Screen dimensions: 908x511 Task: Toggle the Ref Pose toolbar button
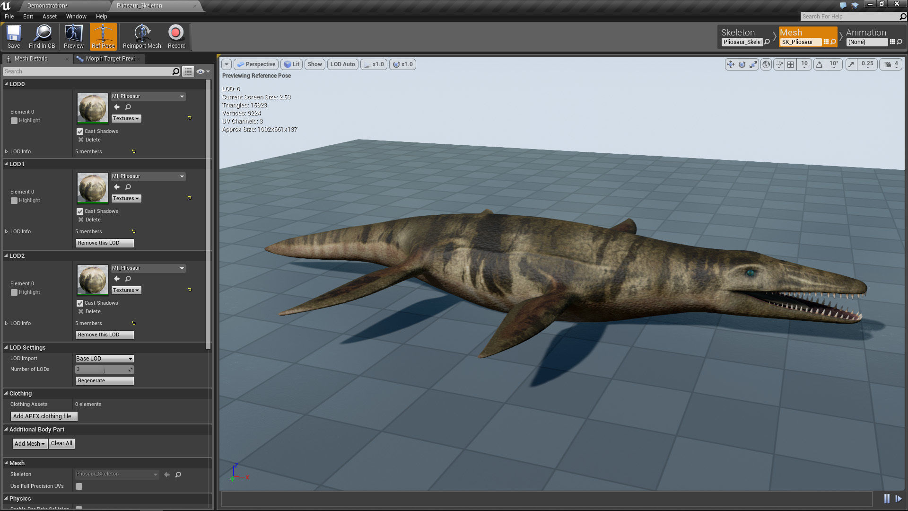click(103, 36)
